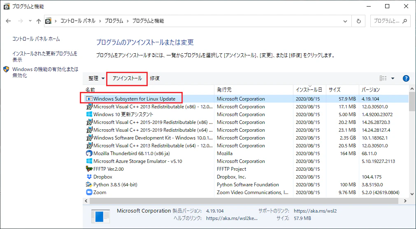Select Visual C++ 2015-2019 Redistributable (x64) row
The width and height of the screenshot is (416, 229).
pos(246,130)
